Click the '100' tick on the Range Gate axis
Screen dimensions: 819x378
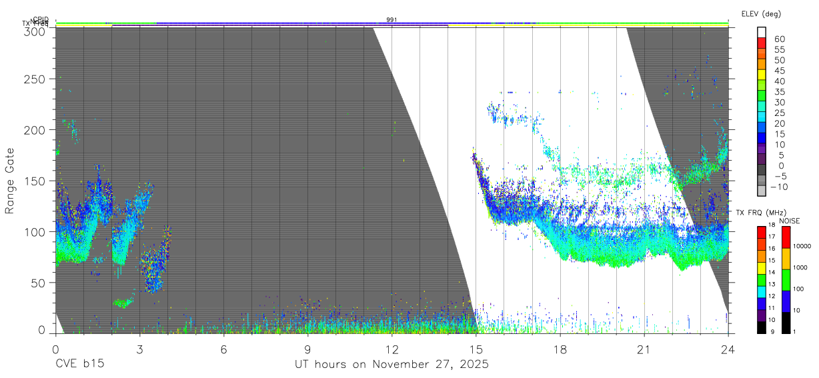(x=35, y=231)
